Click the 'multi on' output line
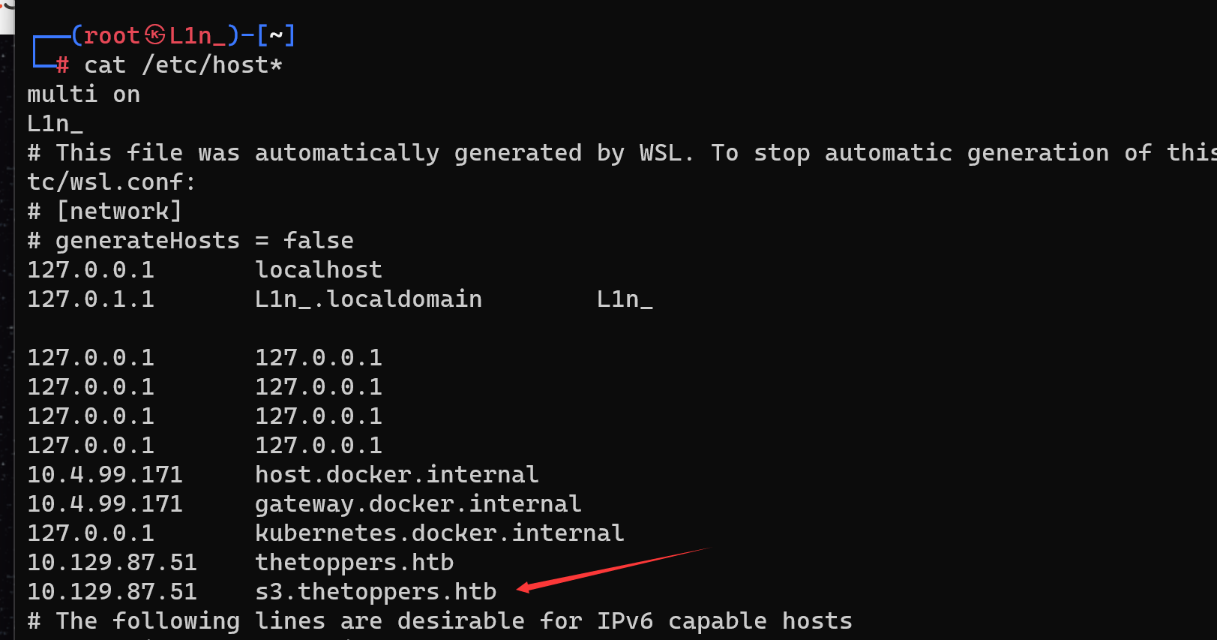1217x640 pixels. (83, 95)
